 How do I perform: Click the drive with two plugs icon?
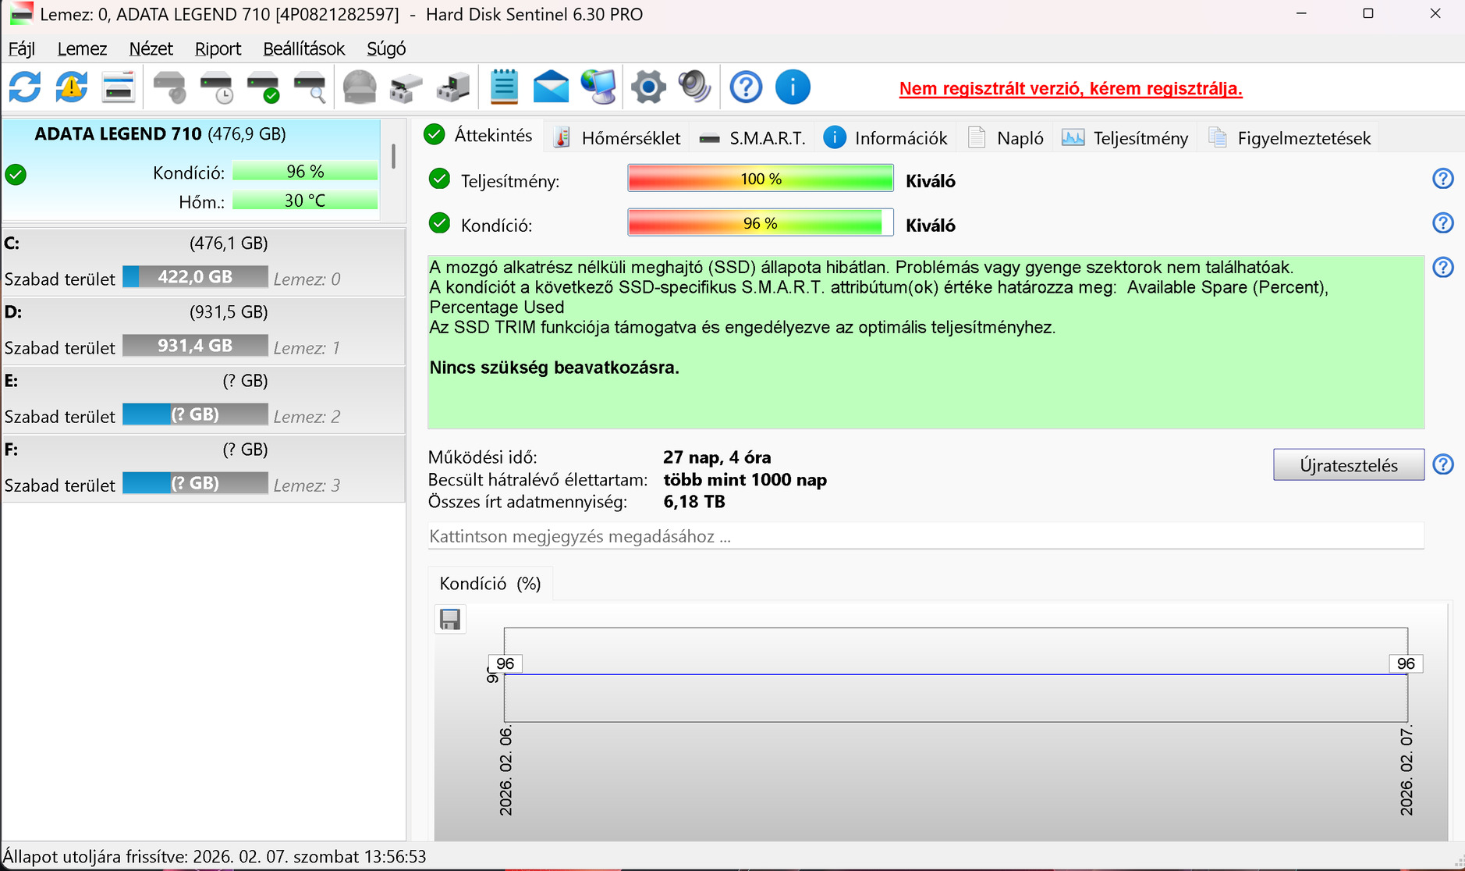tap(406, 87)
